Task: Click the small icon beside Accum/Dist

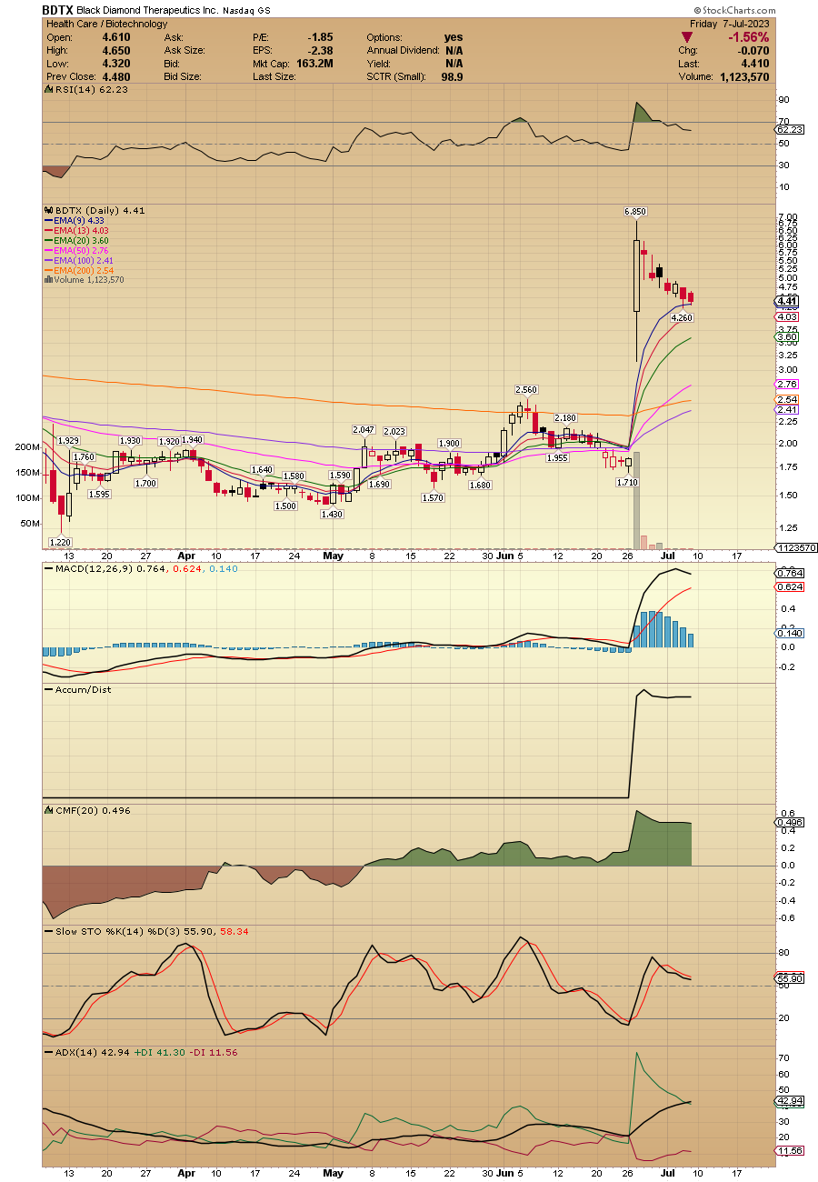Action: click(x=48, y=690)
